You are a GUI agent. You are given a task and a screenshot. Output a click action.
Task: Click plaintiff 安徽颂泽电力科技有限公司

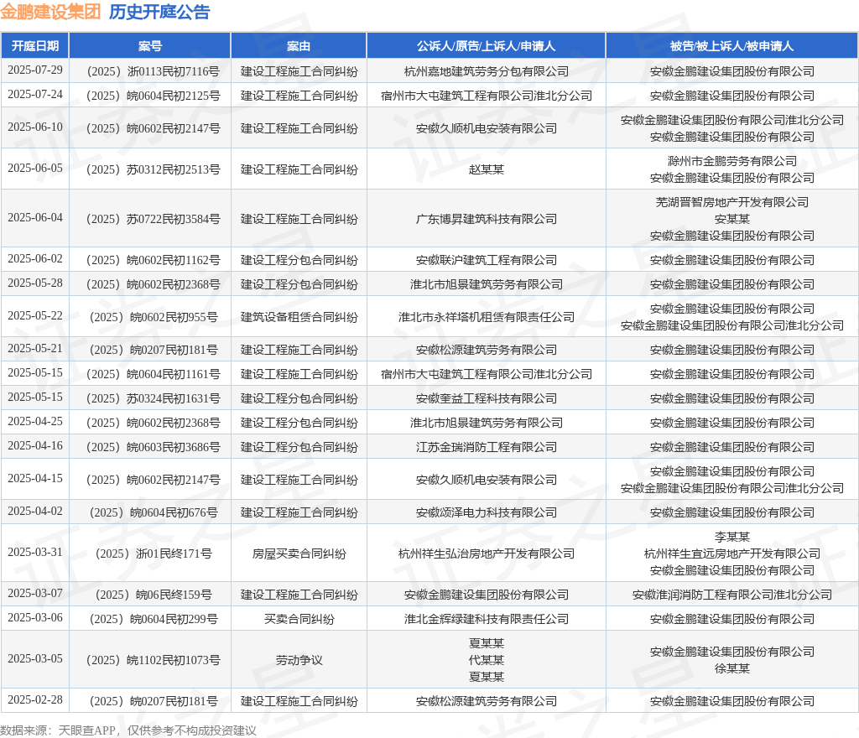[x=486, y=512]
